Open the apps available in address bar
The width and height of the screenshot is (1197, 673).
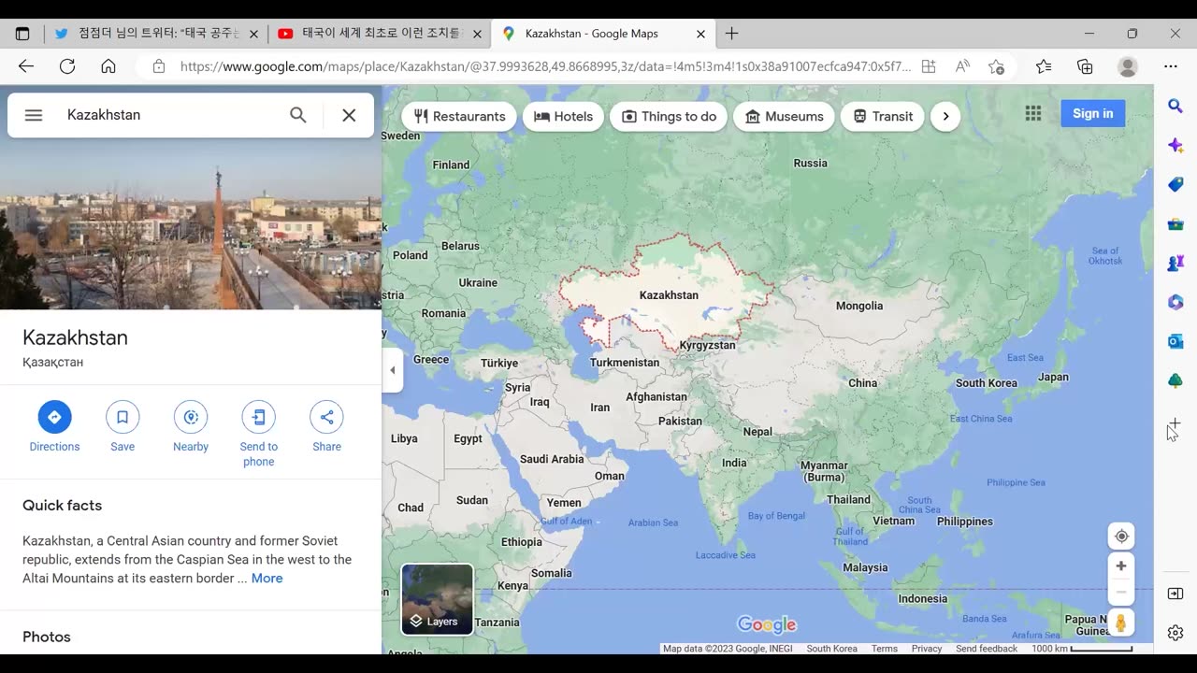click(929, 66)
